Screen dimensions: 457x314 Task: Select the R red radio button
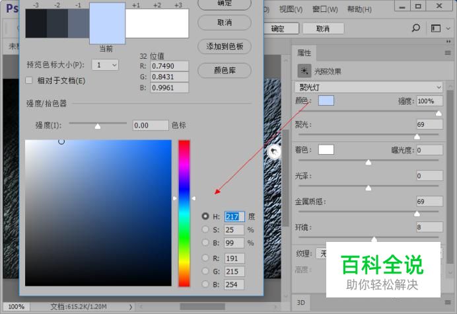point(205,258)
